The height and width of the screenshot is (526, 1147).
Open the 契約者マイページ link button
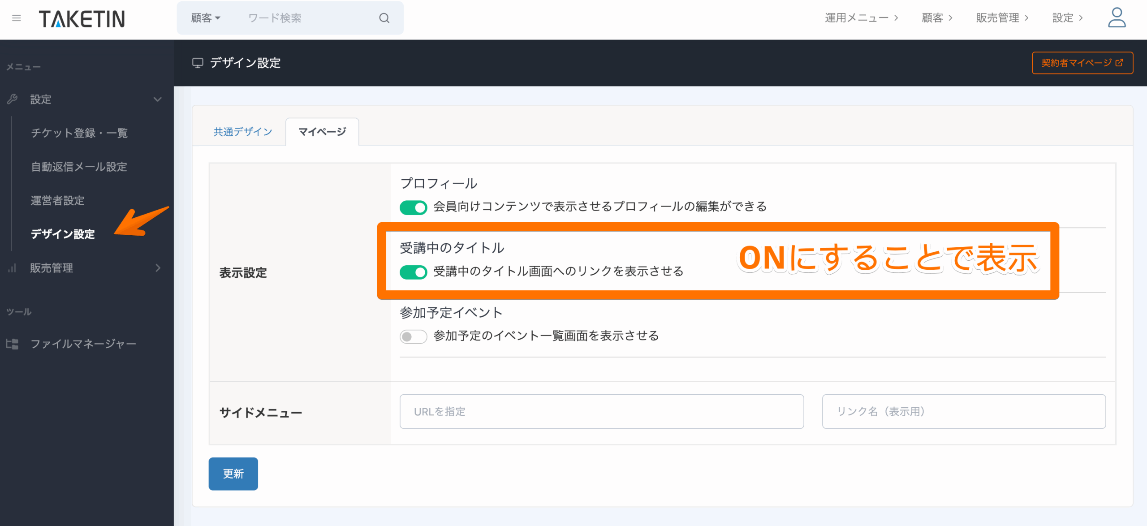pyautogui.click(x=1082, y=63)
